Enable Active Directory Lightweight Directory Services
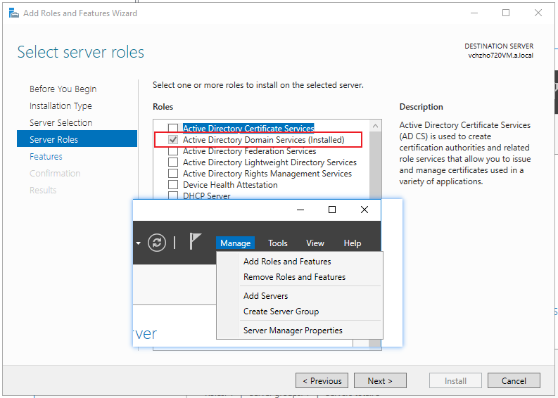Image resolution: width=558 pixels, height=398 pixels. pos(173,162)
